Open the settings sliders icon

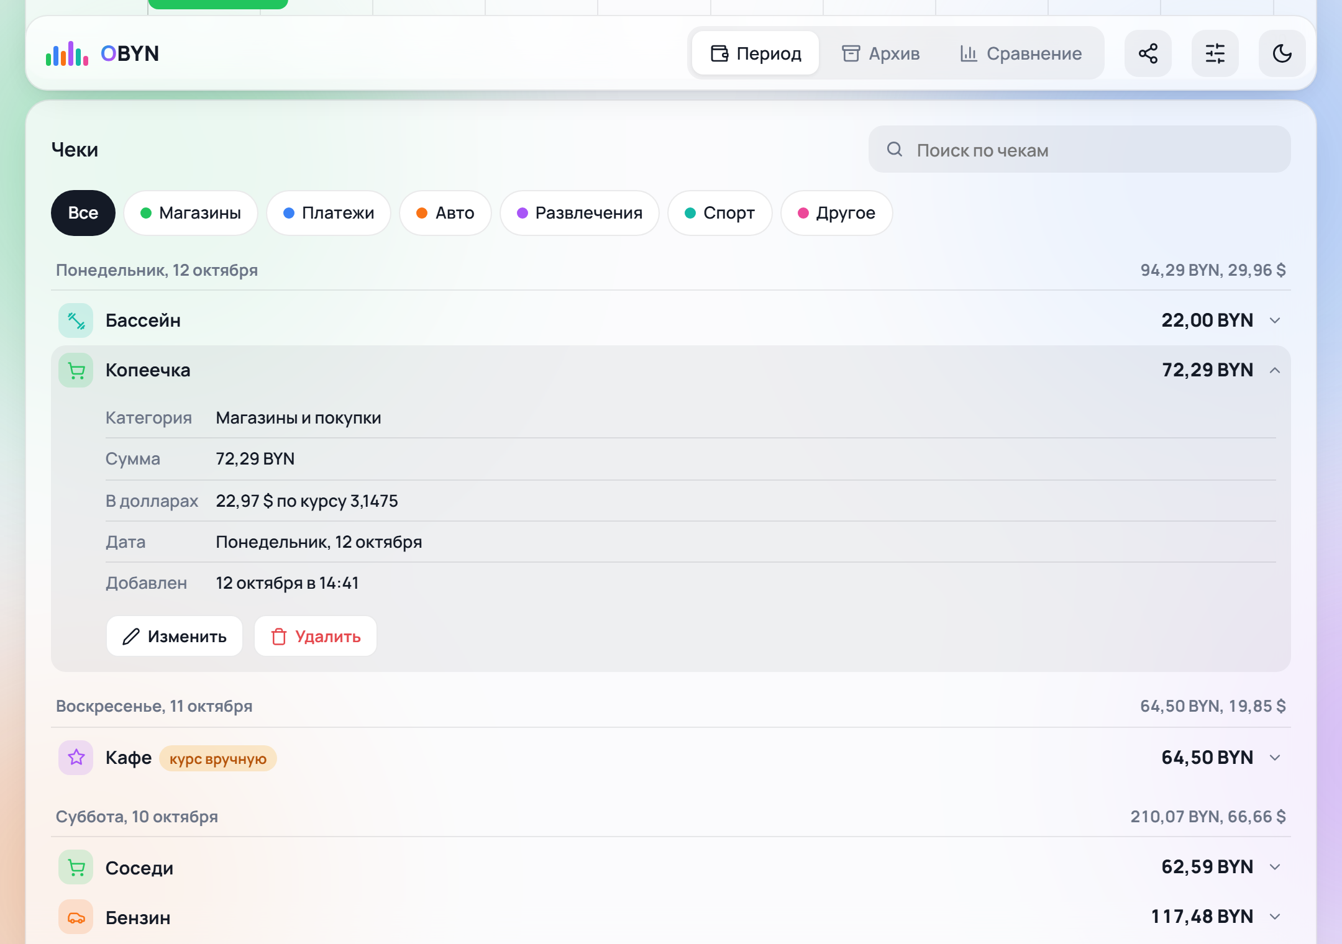[1215, 53]
